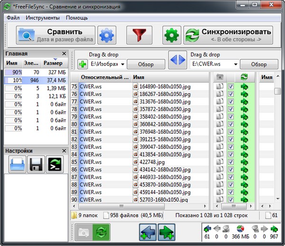Open the red funnel filter settings

[x=139, y=35]
